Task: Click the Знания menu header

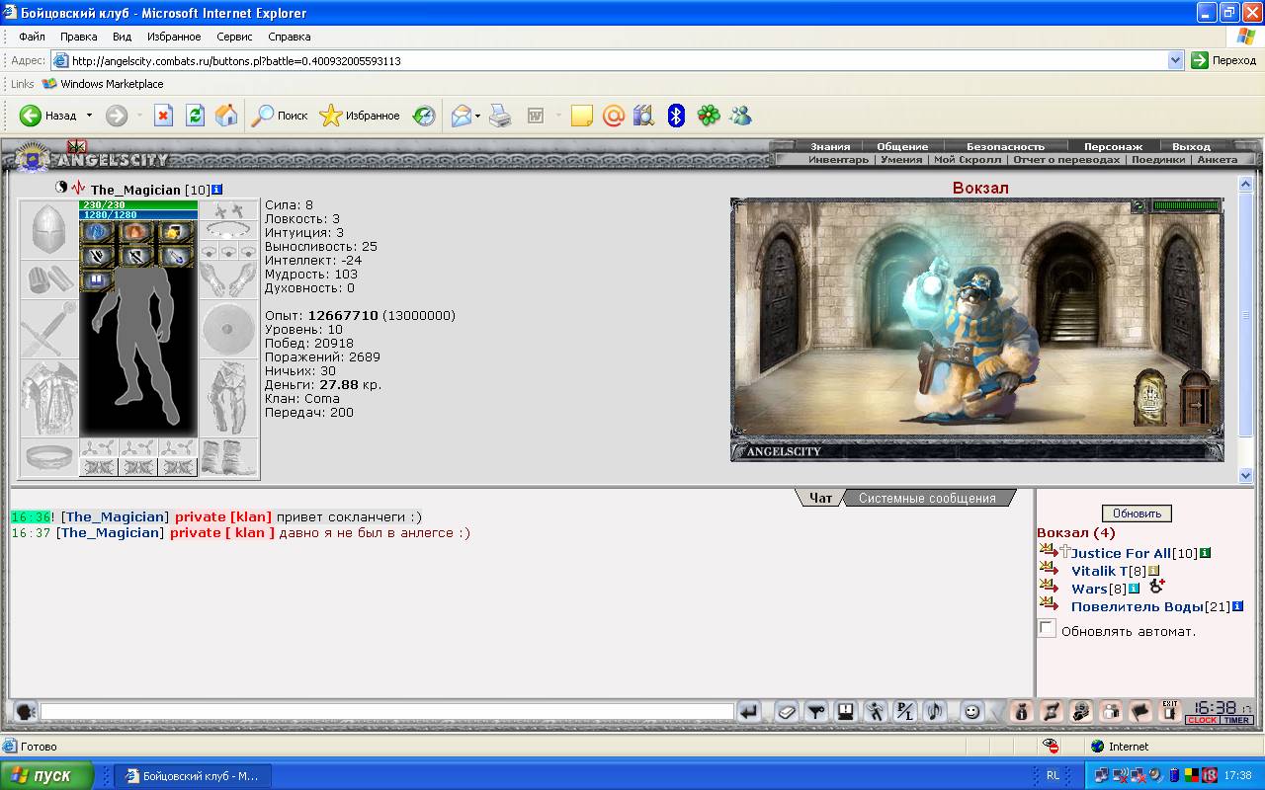Action: (x=830, y=146)
